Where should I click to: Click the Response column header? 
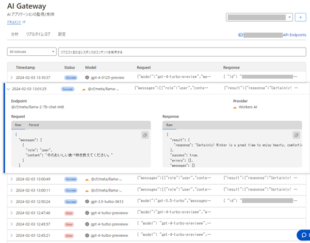231,68
